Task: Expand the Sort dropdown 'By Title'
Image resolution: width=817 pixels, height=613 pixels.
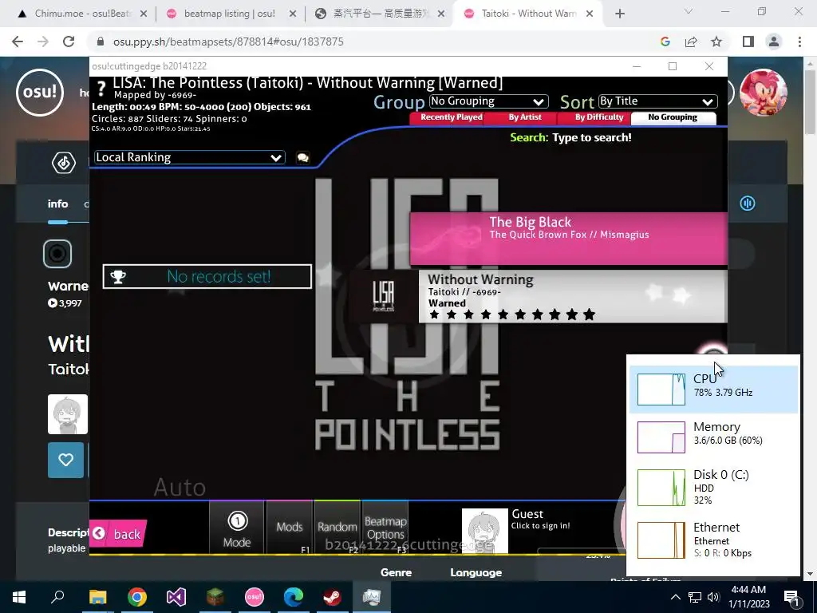Action: 657,101
